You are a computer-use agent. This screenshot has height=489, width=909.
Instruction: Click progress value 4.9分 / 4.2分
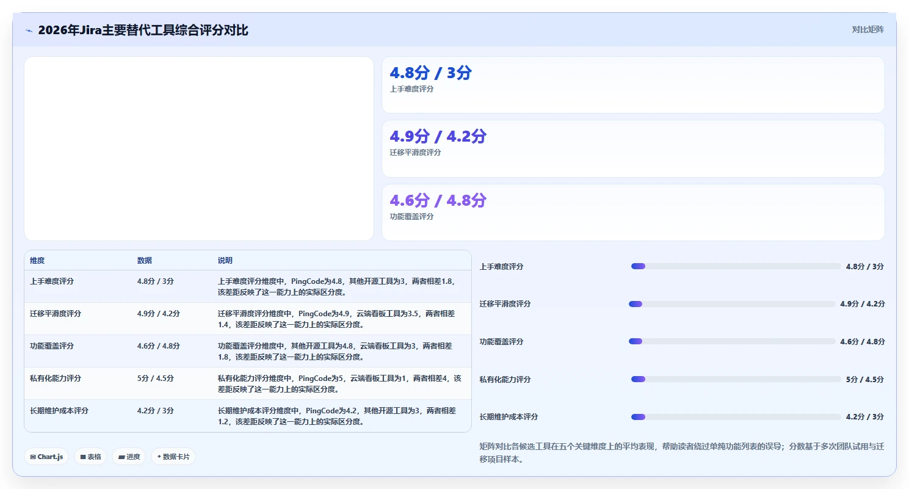(863, 304)
